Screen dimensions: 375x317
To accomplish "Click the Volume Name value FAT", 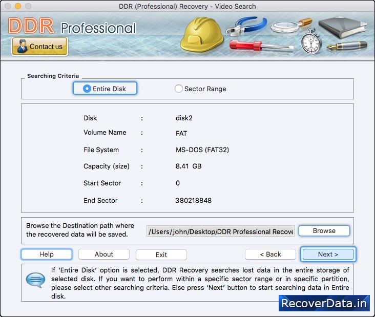I will pyautogui.click(x=181, y=133).
